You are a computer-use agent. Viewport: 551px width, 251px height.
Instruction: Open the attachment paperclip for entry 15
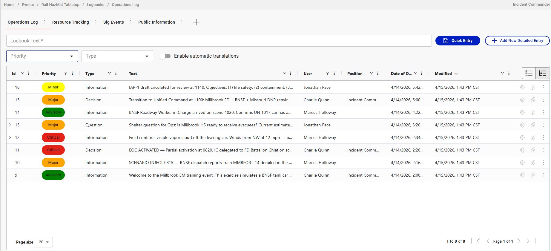(533, 100)
